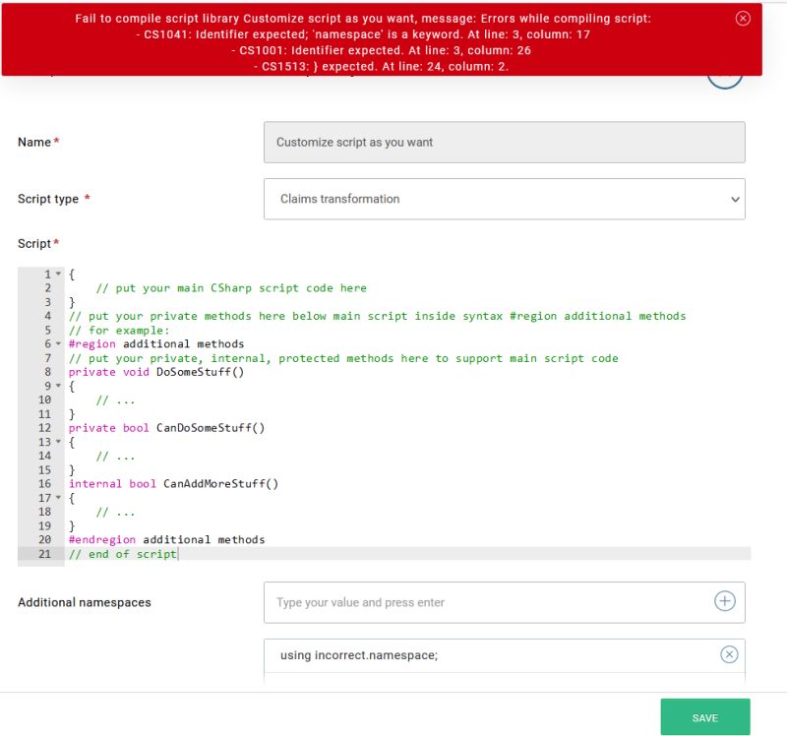Collapse DoSomeStuff body fold at line 9
This screenshot has width=787, height=736.
[x=58, y=386]
